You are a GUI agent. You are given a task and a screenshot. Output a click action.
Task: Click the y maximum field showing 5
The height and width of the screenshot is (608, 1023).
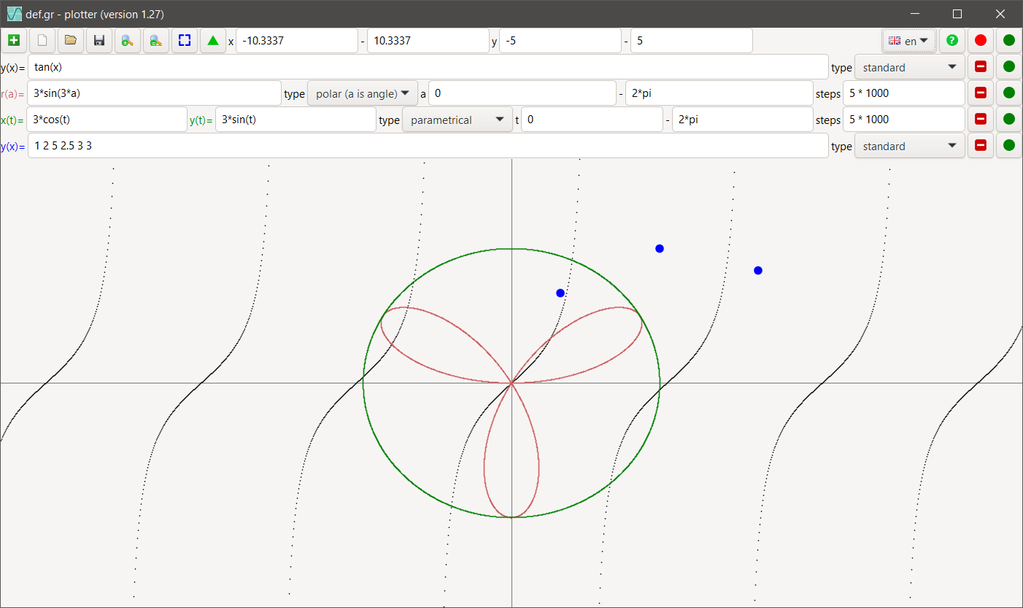tap(692, 41)
